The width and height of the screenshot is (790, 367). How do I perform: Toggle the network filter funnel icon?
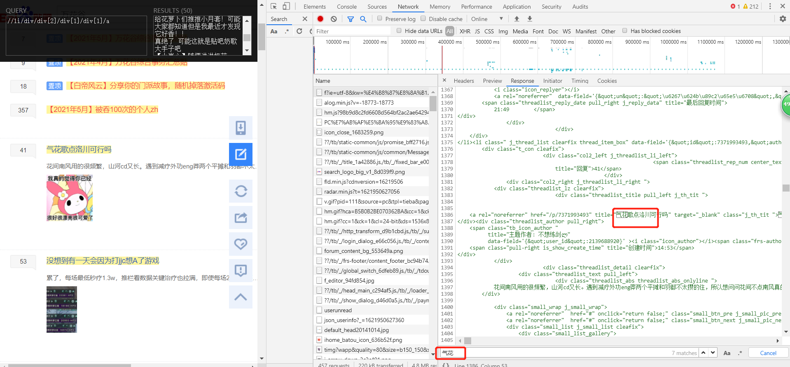coord(351,19)
